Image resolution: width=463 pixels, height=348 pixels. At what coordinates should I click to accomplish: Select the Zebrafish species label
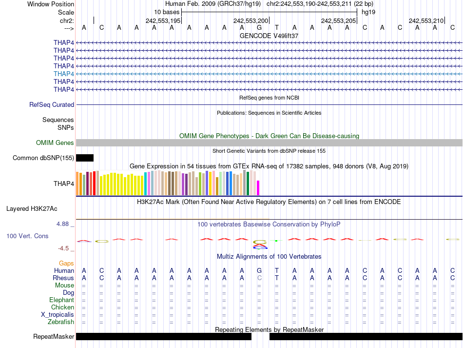click(x=61, y=322)
